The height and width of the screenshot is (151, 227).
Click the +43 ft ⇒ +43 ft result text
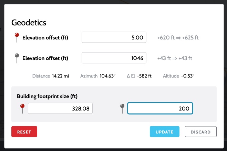175,58
